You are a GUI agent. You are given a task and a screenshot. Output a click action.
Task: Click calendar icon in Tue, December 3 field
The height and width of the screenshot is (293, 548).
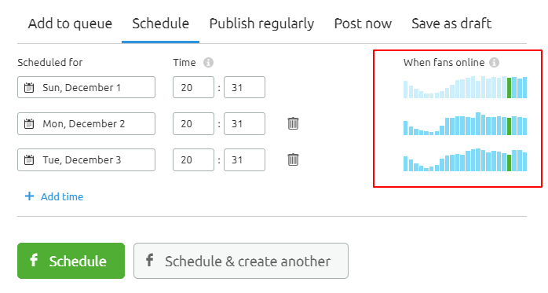point(29,160)
